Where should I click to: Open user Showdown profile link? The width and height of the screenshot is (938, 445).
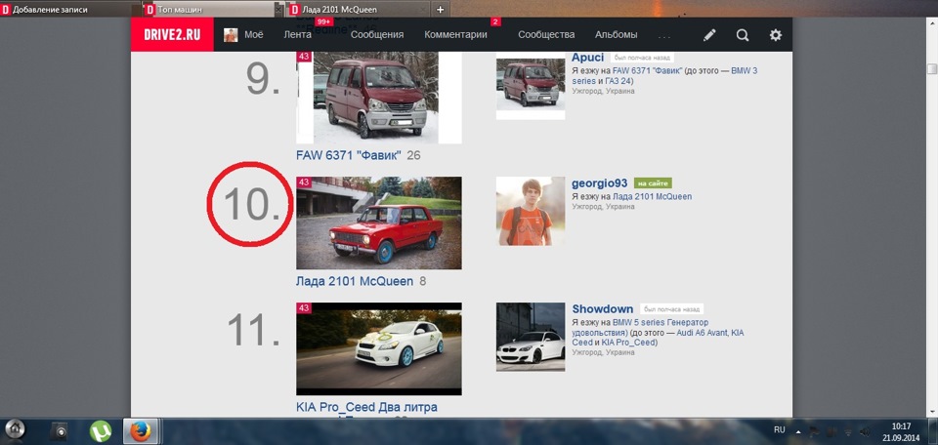[x=603, y=309]
